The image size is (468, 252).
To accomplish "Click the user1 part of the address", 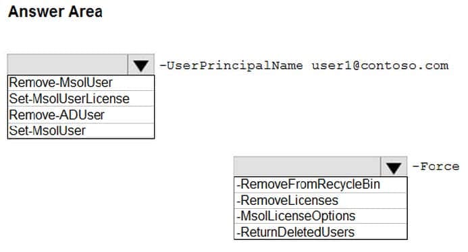I will [x=332, y=65].
